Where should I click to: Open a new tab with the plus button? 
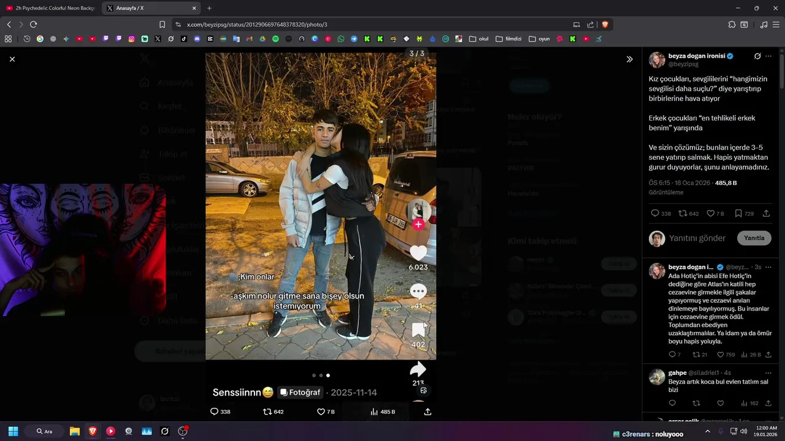click(x=209, y=8)
